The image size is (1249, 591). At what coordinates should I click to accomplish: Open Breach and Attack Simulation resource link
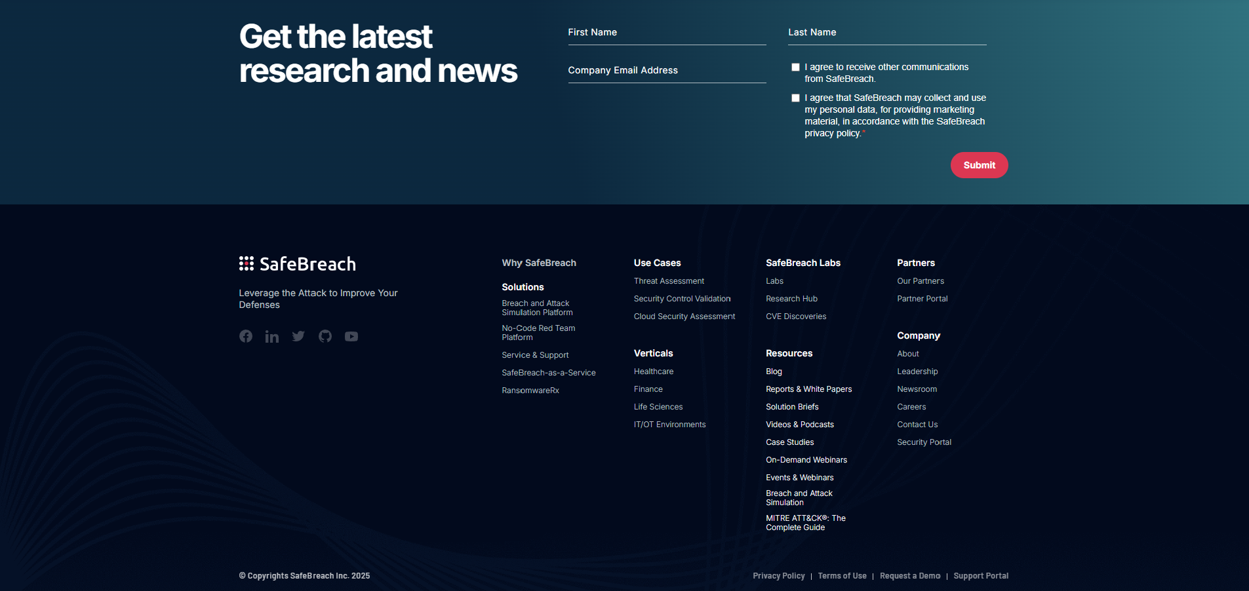point(799,498)
